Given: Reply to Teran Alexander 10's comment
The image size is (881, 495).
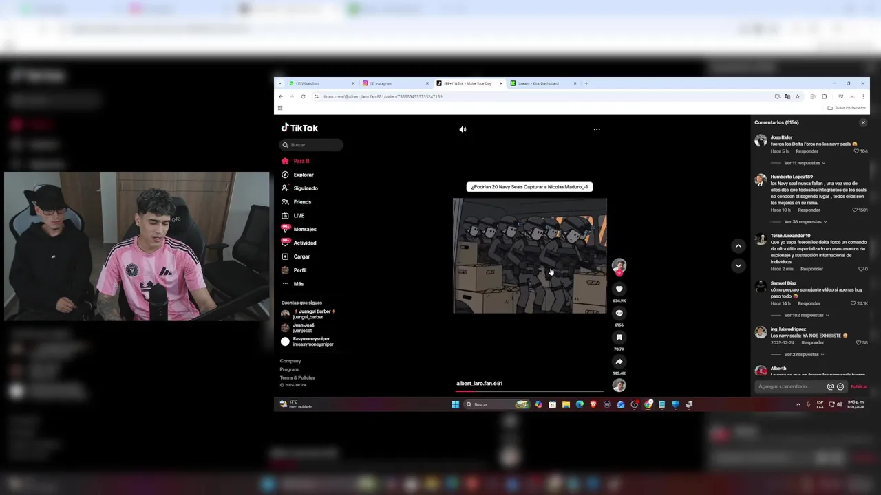Looking at the screenshot, I should click(x=811, y=269).
